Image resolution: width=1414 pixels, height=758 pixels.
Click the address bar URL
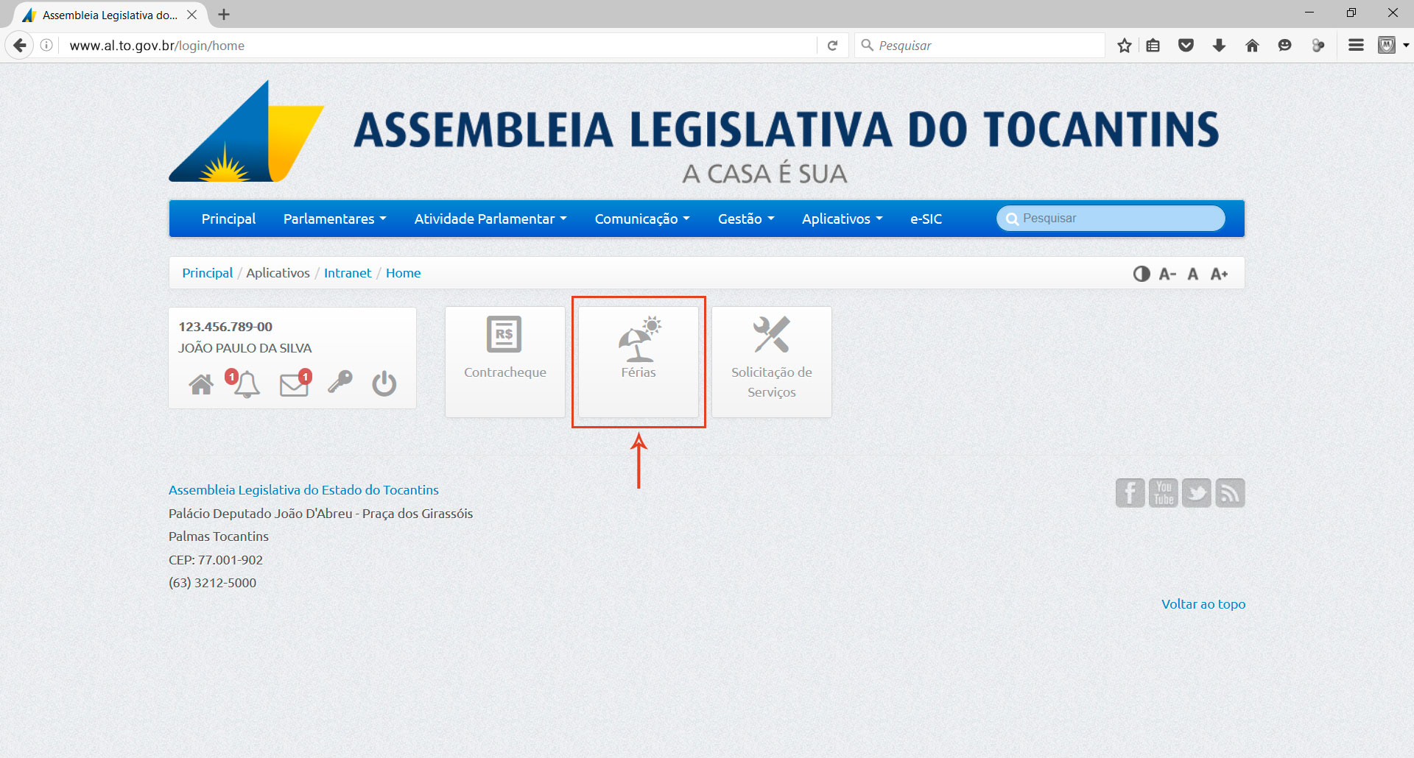157,46
